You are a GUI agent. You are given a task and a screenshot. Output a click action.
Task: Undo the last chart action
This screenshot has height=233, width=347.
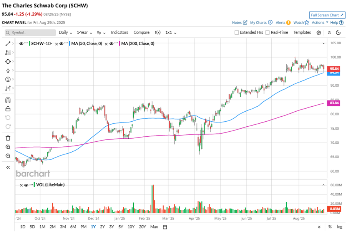(x=8, y=117)
